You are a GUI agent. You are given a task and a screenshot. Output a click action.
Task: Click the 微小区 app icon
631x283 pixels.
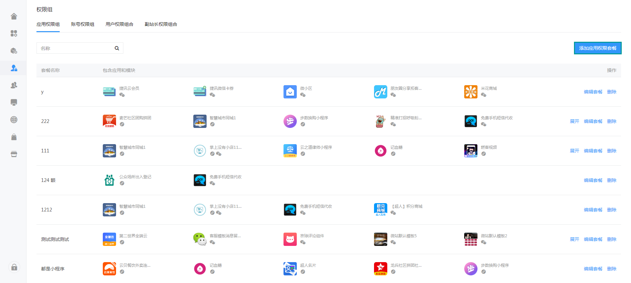coord(290,92)
